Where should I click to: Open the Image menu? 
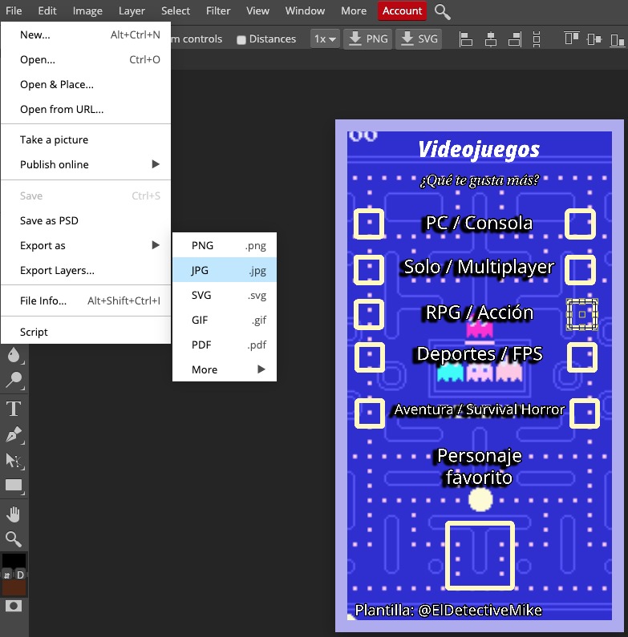(87, 11)
